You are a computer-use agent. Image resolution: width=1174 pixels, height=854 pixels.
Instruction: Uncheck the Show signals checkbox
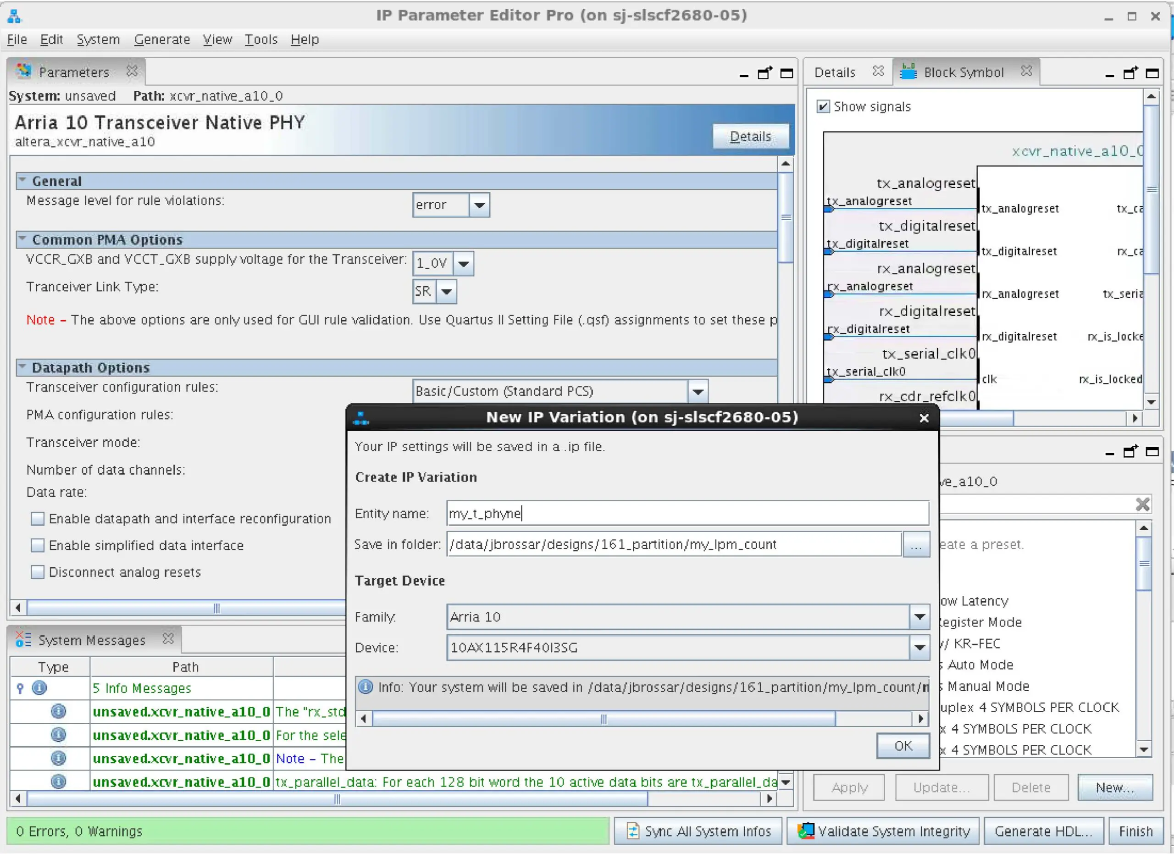[823, 106]
